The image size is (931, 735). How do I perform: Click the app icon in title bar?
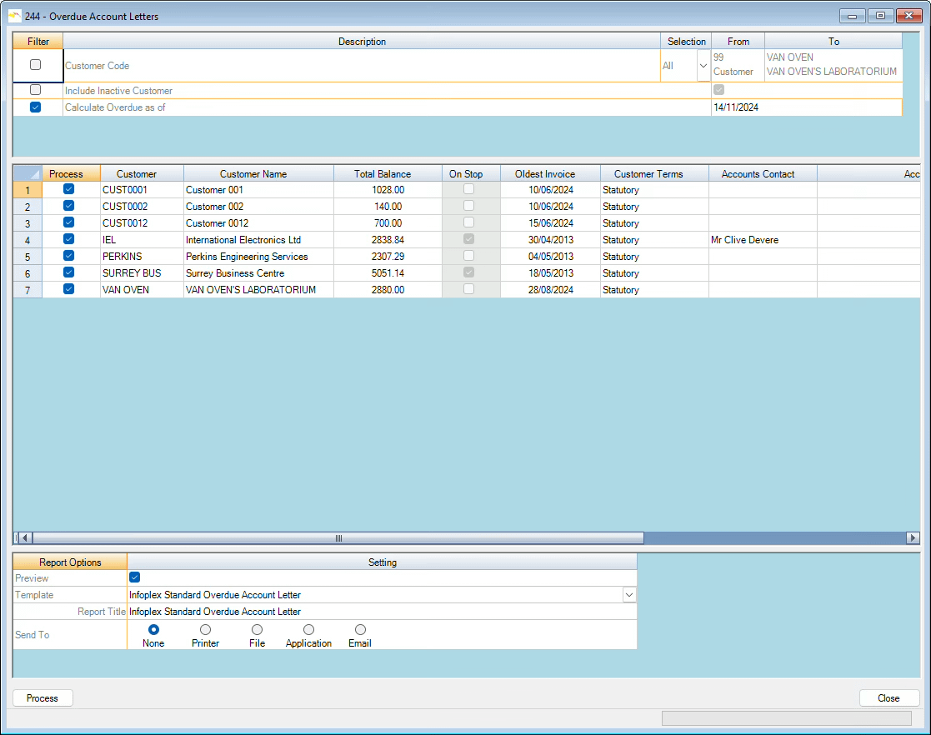(14, 16)
